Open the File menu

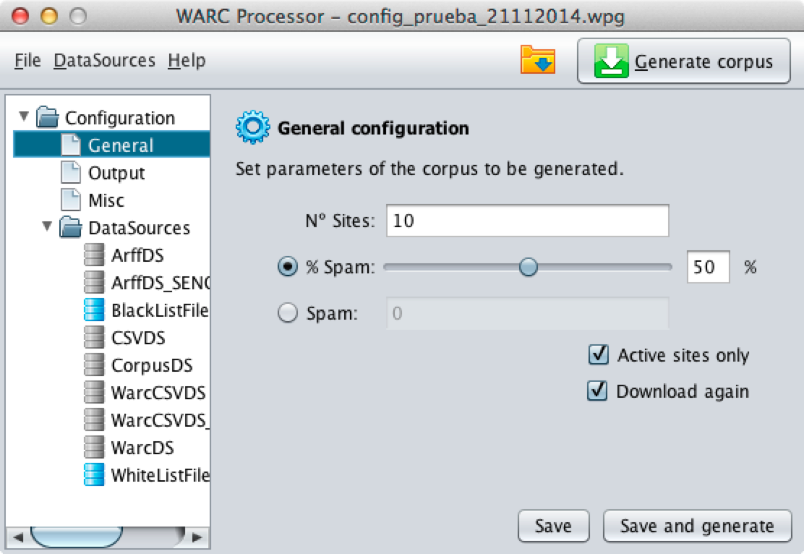click(27, 61)
